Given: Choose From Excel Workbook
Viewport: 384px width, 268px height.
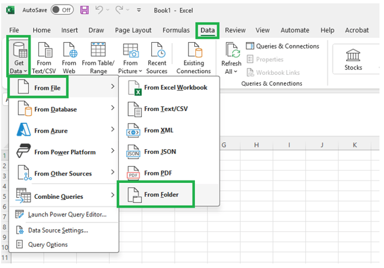Looking at the screenshot, I should point(169,87).
